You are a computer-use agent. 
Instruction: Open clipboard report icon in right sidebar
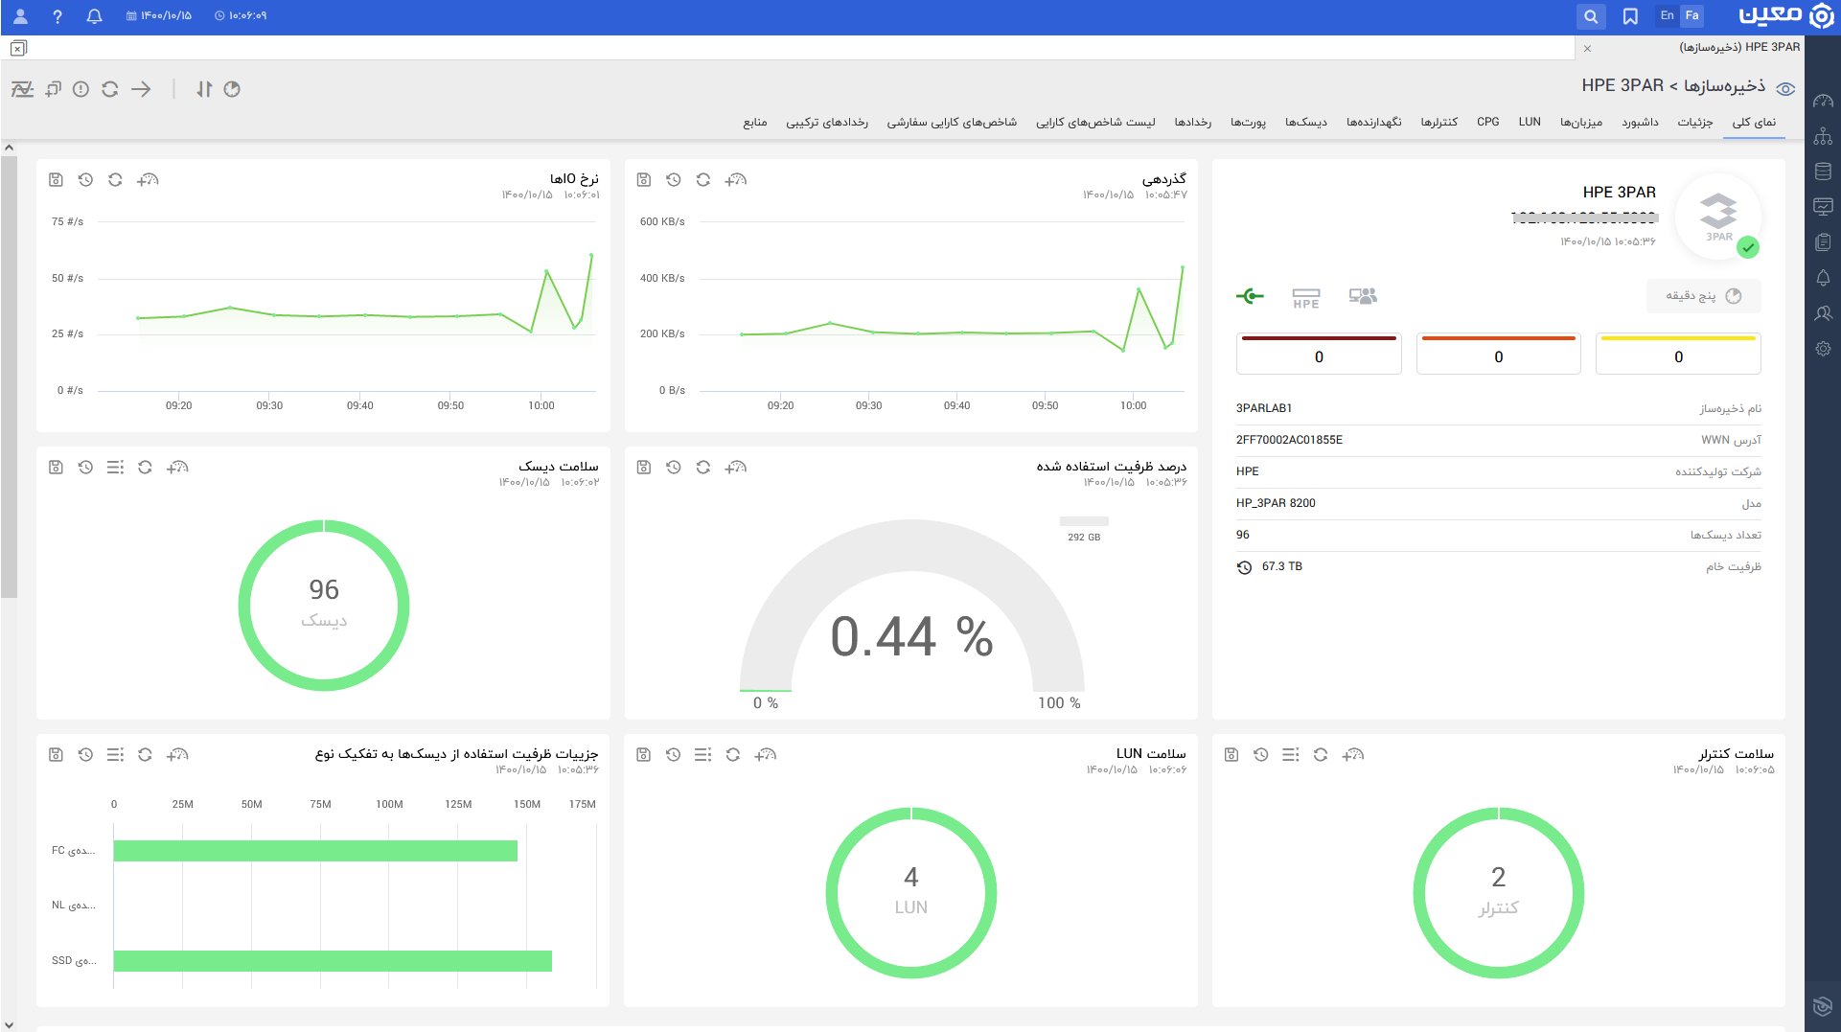[x=1823, y=242]
